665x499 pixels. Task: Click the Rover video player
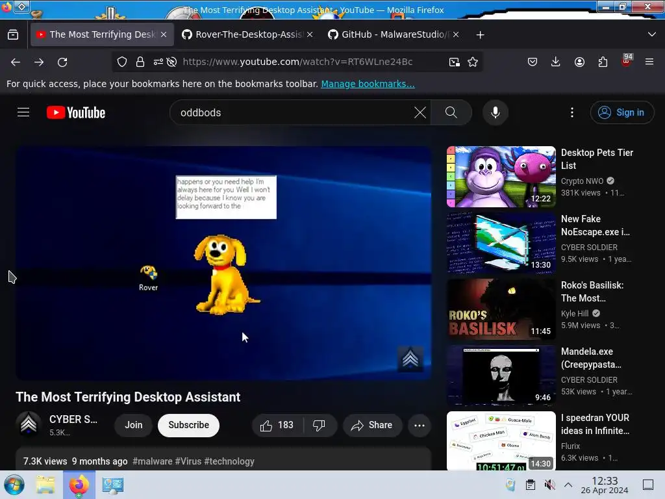(x=223, y=263)
